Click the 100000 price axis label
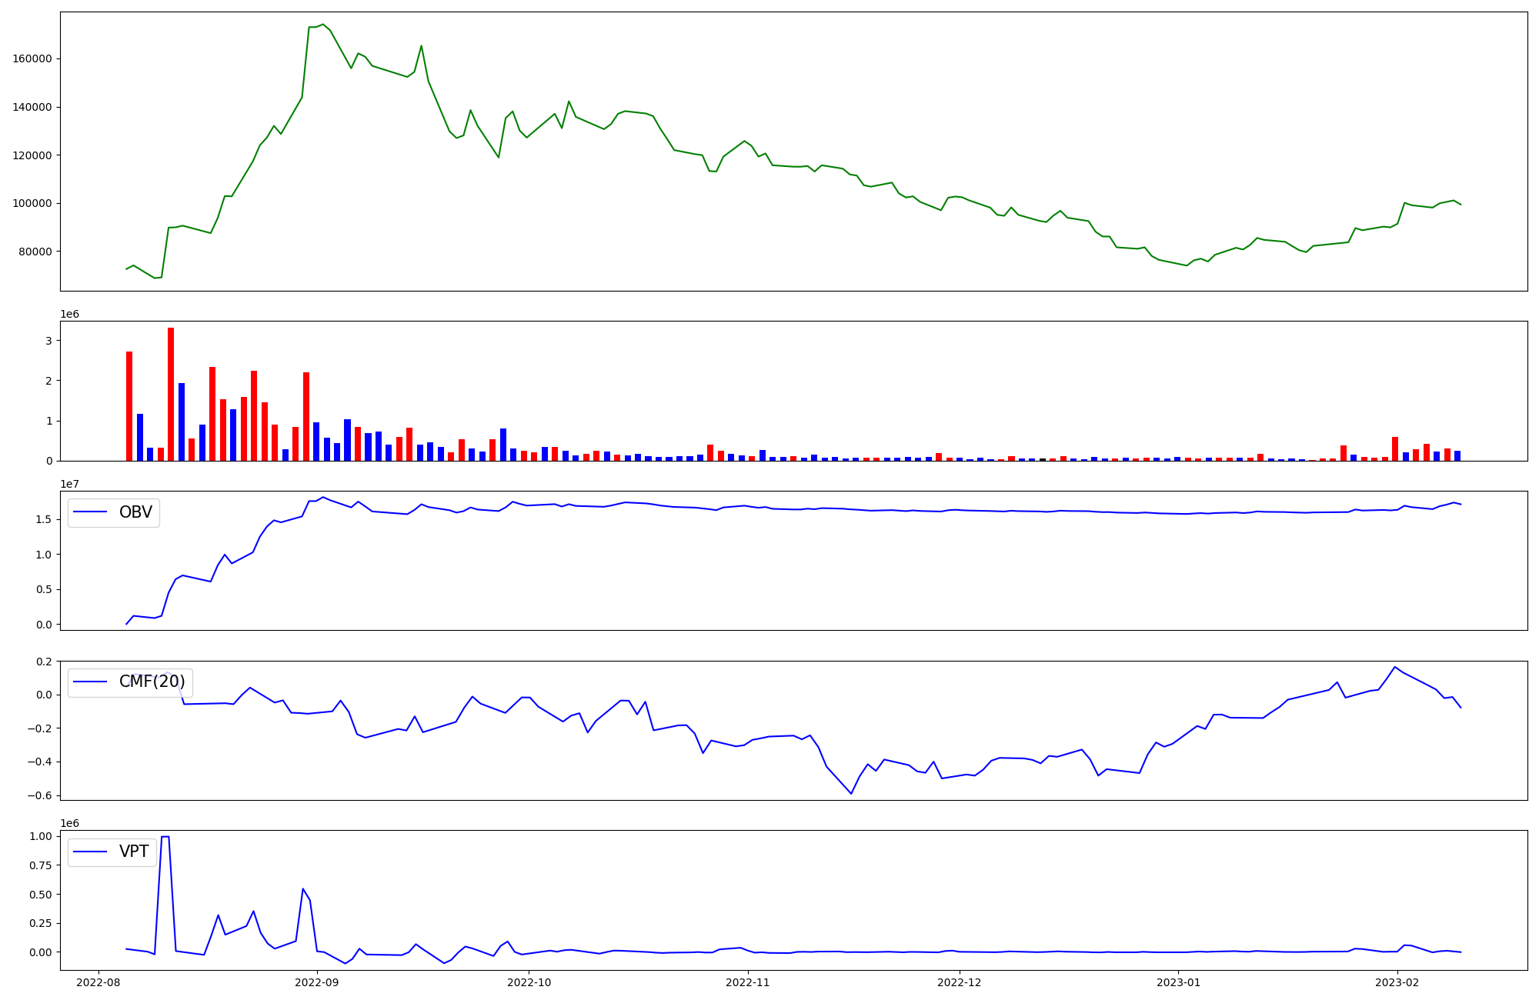1539x1000 pixels. tap(32, 203)
